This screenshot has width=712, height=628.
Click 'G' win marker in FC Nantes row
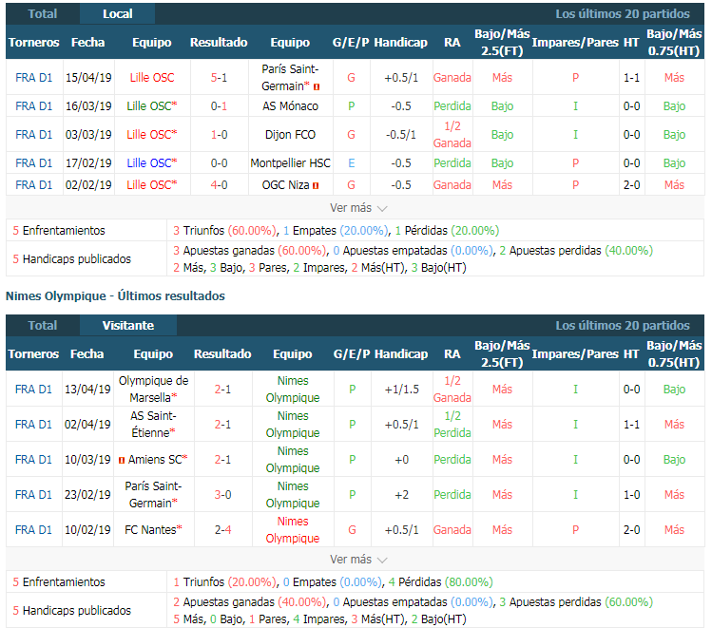click(x=352, y=529)
